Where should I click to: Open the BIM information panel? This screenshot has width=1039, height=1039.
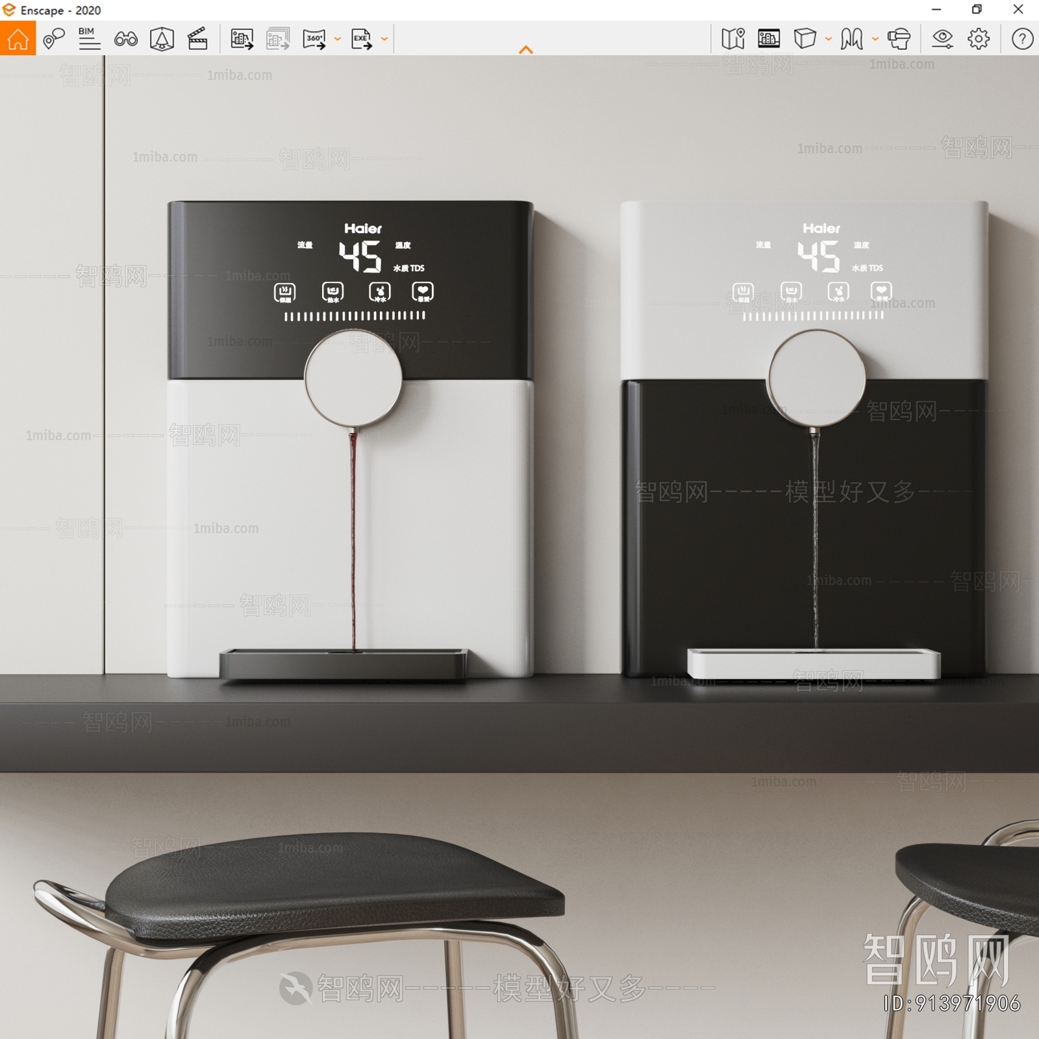tap(89, 39)
